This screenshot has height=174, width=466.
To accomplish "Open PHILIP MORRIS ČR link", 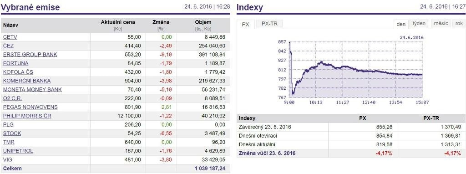I will (x=27, y=116).
